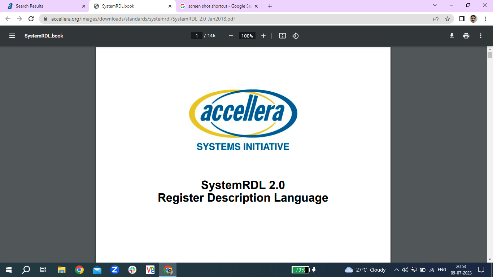Download the PDF file

tap(451, 36)
